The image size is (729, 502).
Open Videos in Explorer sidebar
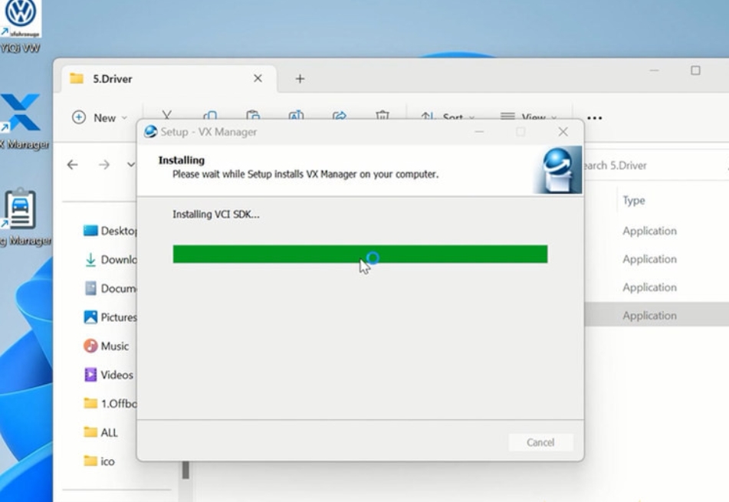pyautogui.click(x=108, y=375)
